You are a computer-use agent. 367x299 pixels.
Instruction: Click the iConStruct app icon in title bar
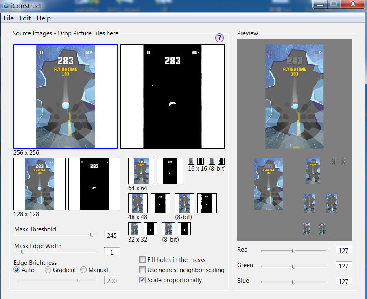5,6
